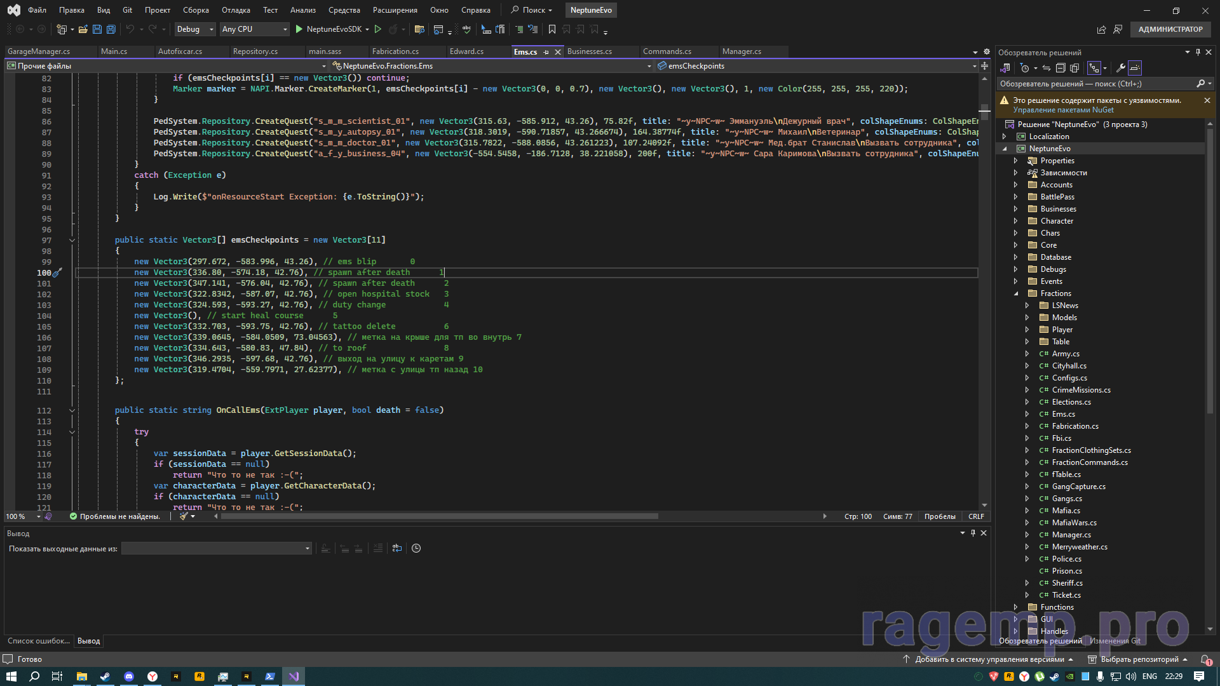This screenshot has height=686, width=1220.
Task: Open the Any CPU platform dropdown
Action: [254, 29]
